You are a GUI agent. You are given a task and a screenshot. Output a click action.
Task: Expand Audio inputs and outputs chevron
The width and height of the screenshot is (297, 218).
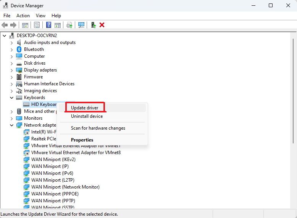pos(12,43)
